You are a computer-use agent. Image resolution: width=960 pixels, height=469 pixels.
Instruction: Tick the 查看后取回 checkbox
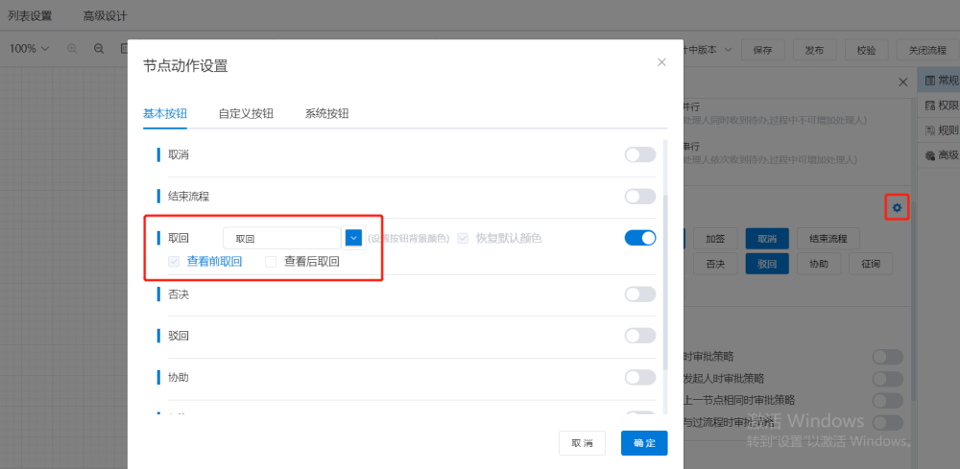pyautogui.click(x=271, y=261)
